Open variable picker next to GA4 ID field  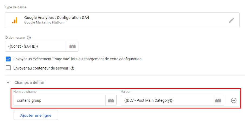point(73,46)
